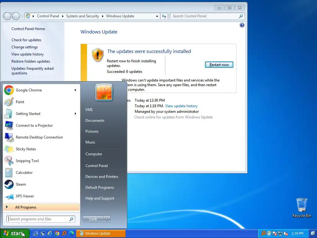
Task: Open Microsoft Edge from the taskbar
Action: (71, 233)
